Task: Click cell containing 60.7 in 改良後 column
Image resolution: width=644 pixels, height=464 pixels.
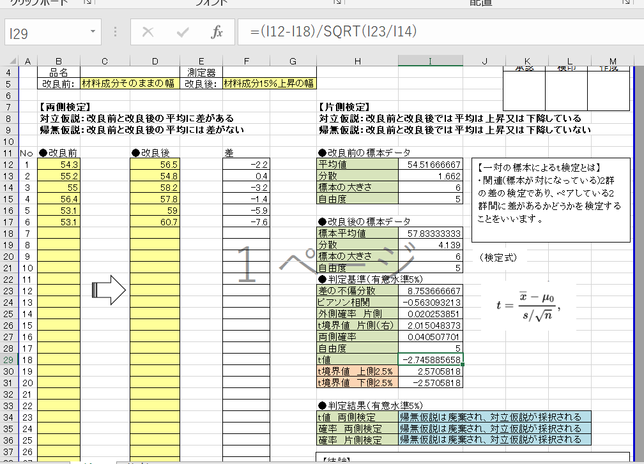Action: 155,222
